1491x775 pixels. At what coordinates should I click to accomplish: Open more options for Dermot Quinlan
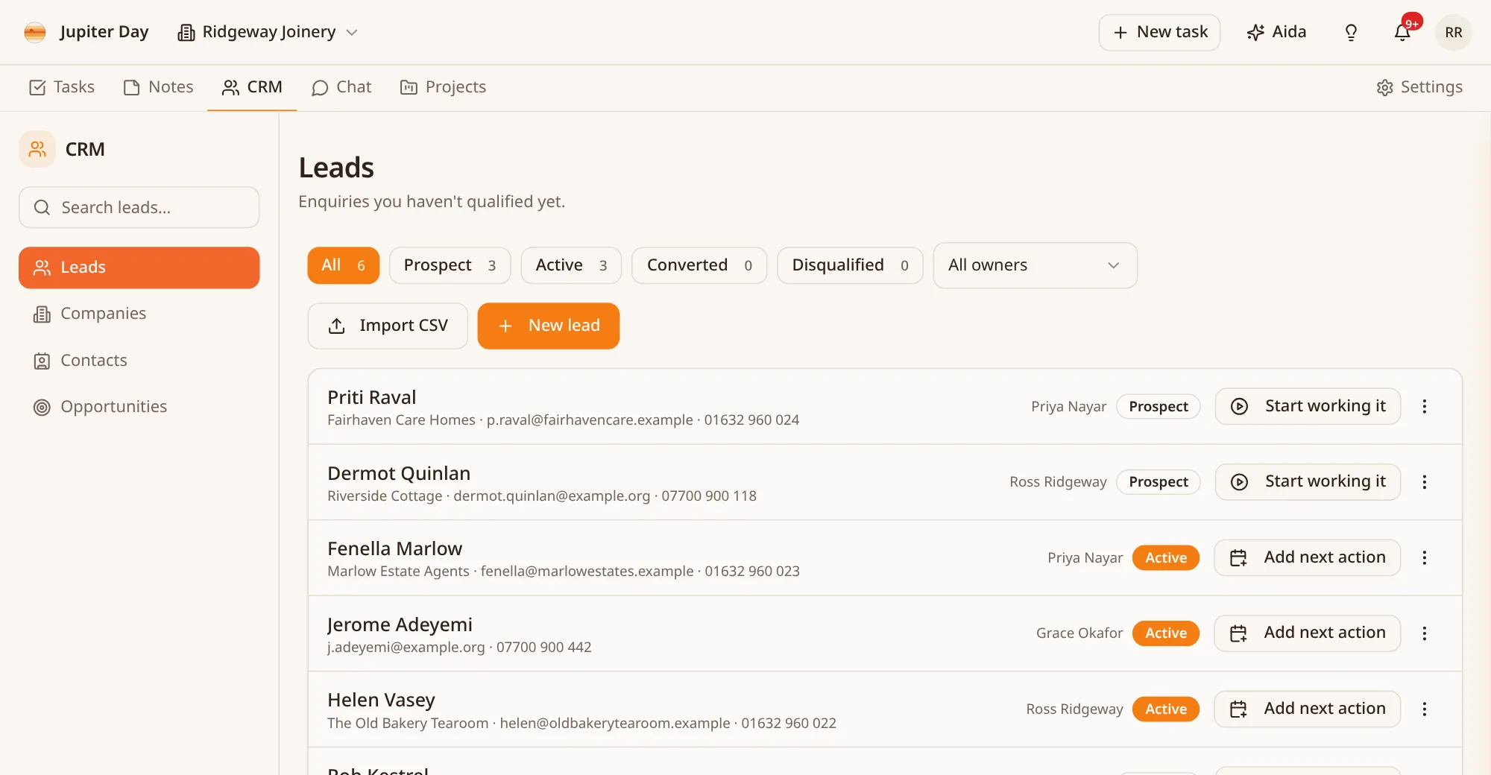tap(1424, 482)
